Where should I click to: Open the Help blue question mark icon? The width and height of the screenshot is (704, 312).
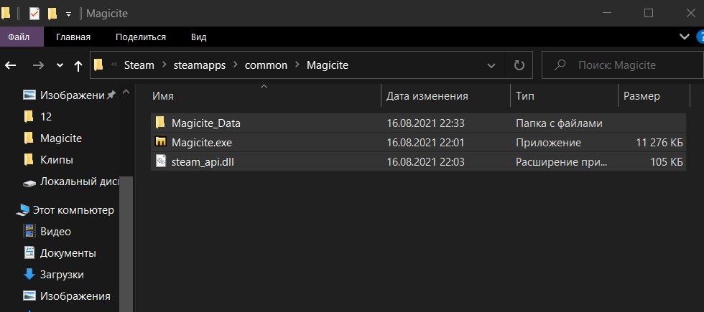click(700, 37)
